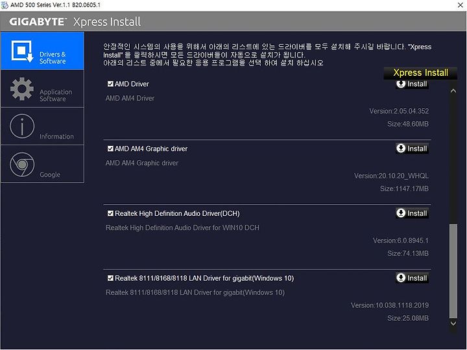
Task: Uncheck AMD AM4 Graphic driver checkbox
Action: (x=110, y=148)
